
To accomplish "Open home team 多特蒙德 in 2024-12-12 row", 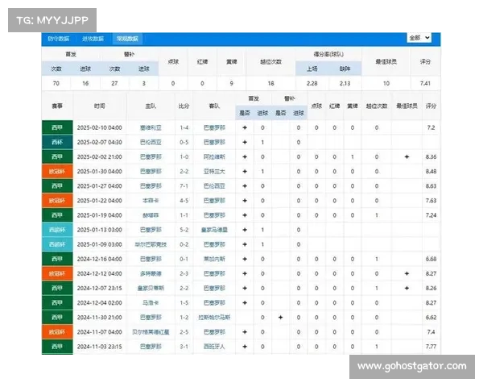I will [x=151, y=273].
